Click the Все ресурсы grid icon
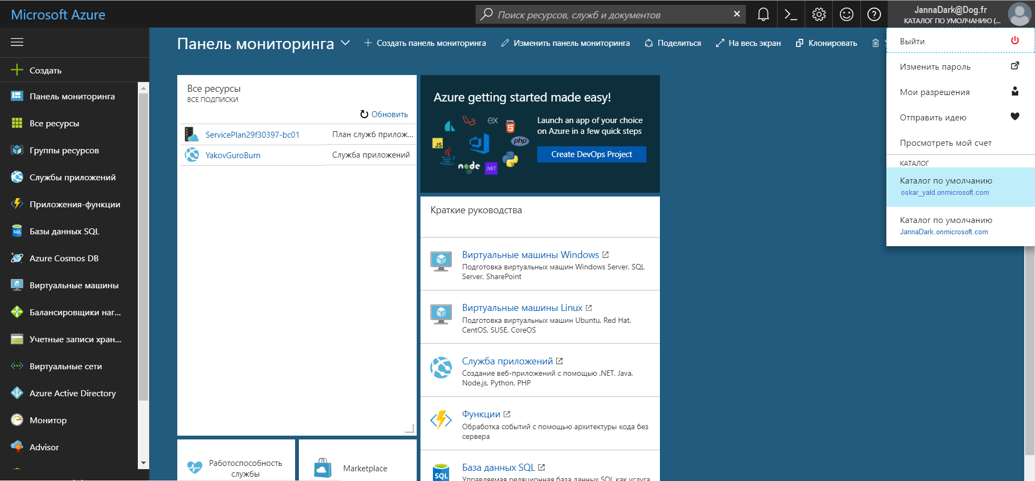Viewport: 1035px width, 481px height. [x=17, y=123]
